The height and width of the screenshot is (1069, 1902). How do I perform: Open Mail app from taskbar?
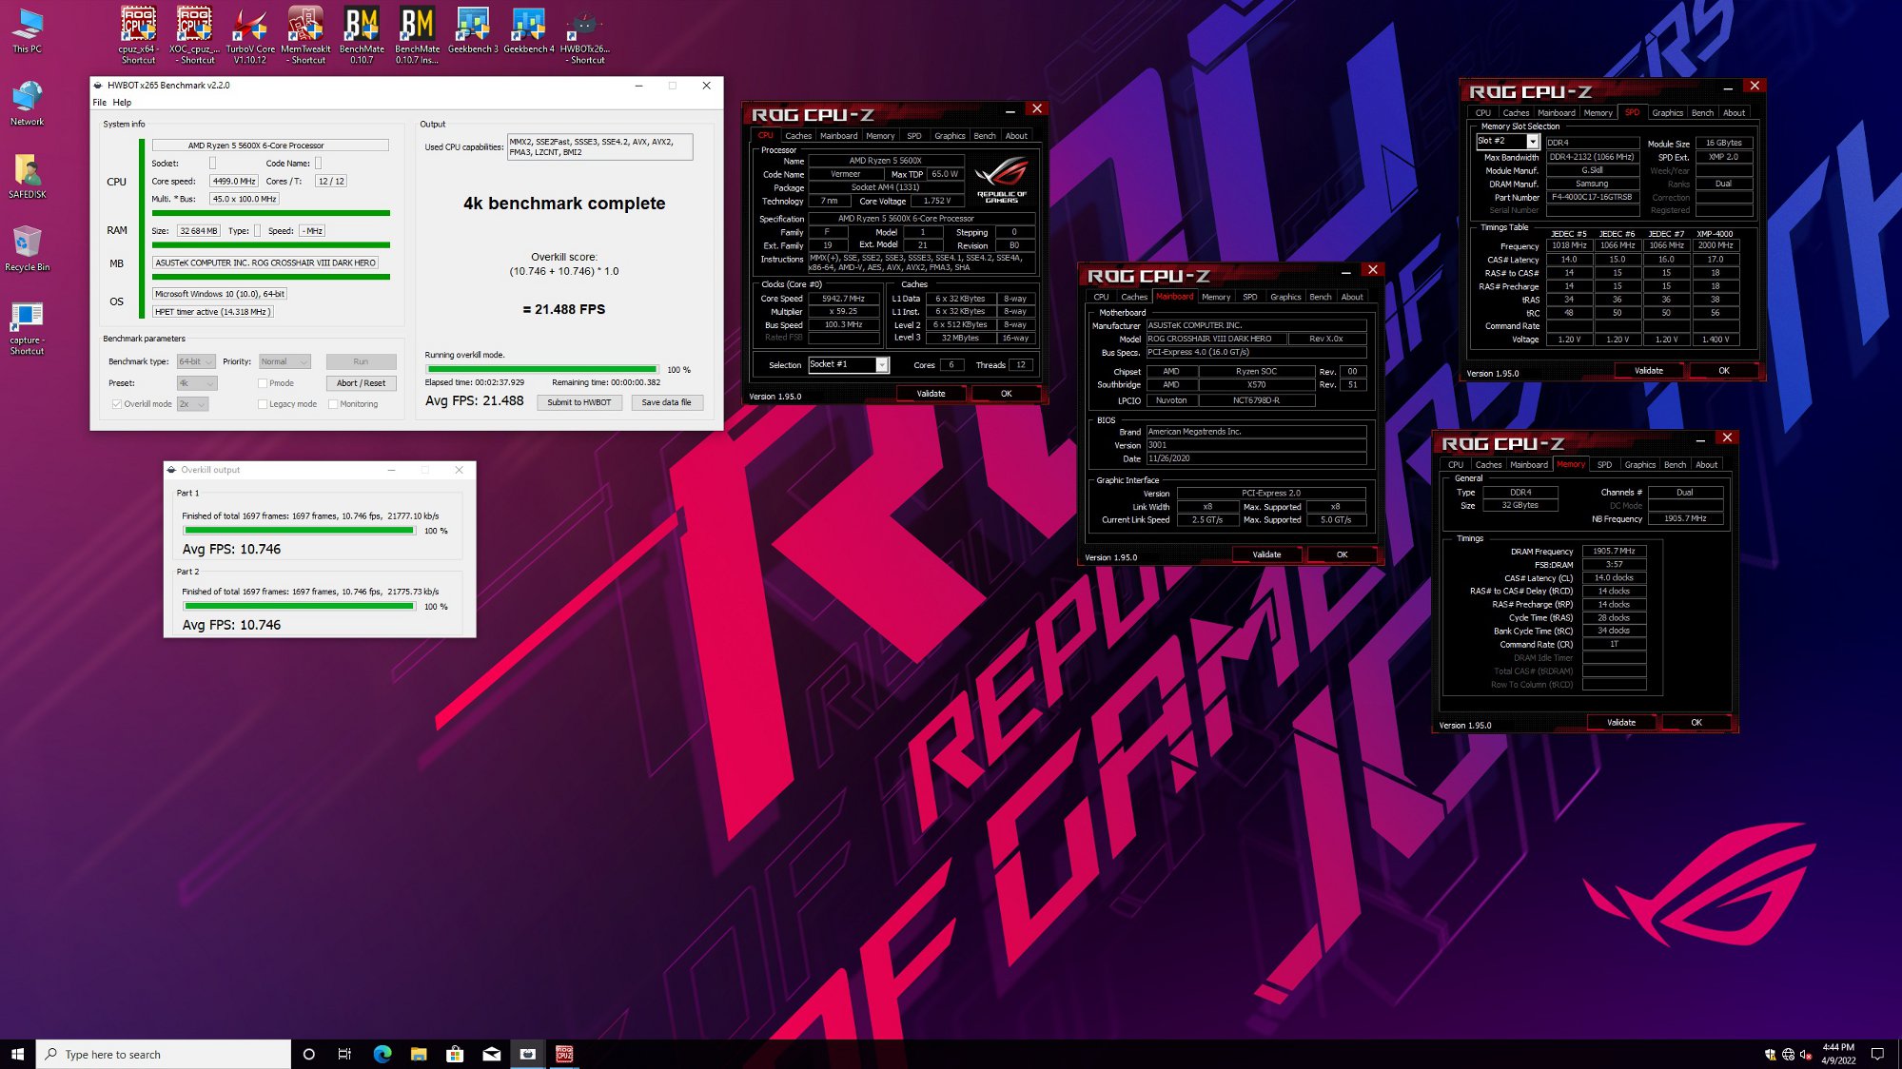(491, 1054)
